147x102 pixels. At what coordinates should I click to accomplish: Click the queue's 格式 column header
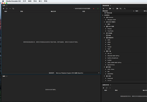coord(6,11)
